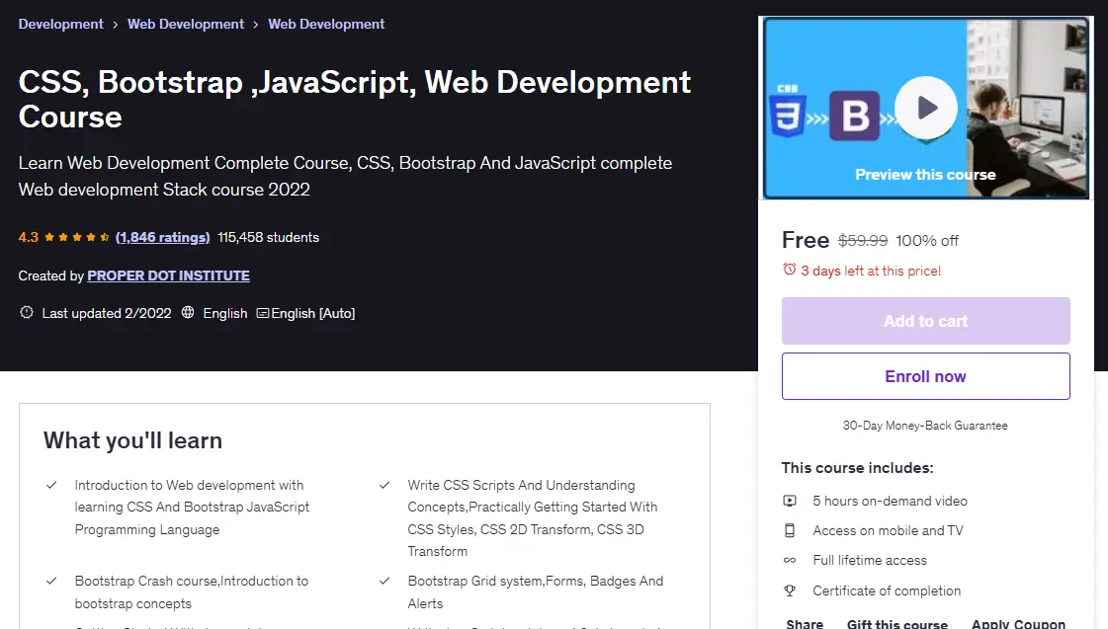Click the 115,458 students count
This screenshot has width=1108, height=629.
click(269, 237)
